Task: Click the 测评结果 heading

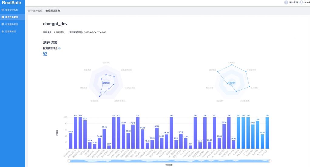Action: 50,42
